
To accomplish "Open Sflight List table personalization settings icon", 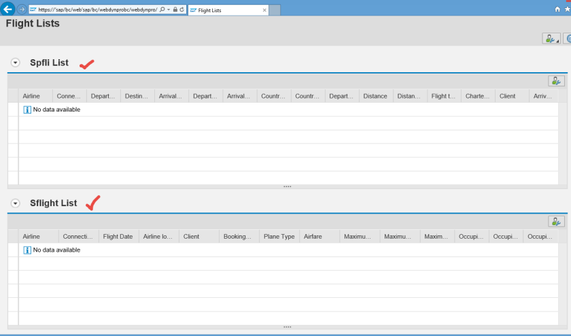I will 556,221.
